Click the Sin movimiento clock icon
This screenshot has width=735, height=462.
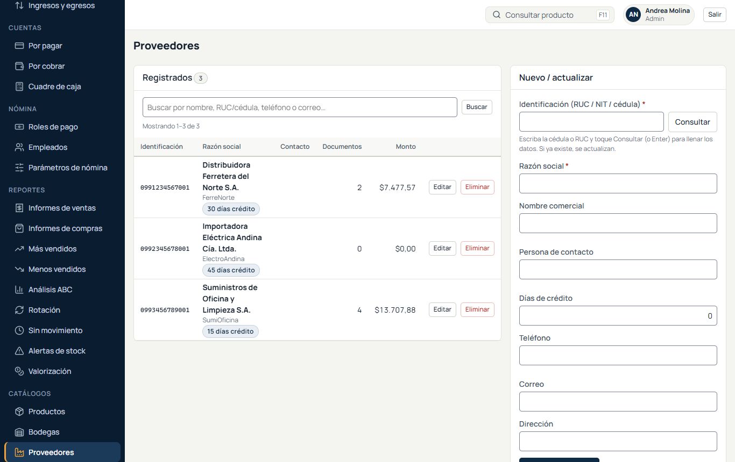(x=19, y=330)
